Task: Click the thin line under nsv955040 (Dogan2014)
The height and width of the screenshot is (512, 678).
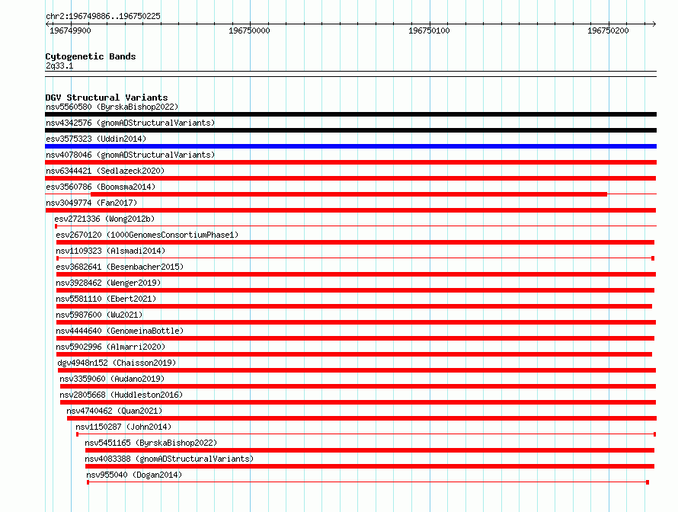Action: click(x=368, y=482)
